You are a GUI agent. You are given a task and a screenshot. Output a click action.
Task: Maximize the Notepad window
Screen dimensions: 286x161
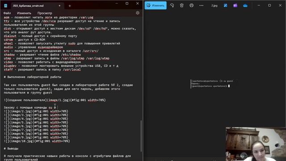(127, 4)
